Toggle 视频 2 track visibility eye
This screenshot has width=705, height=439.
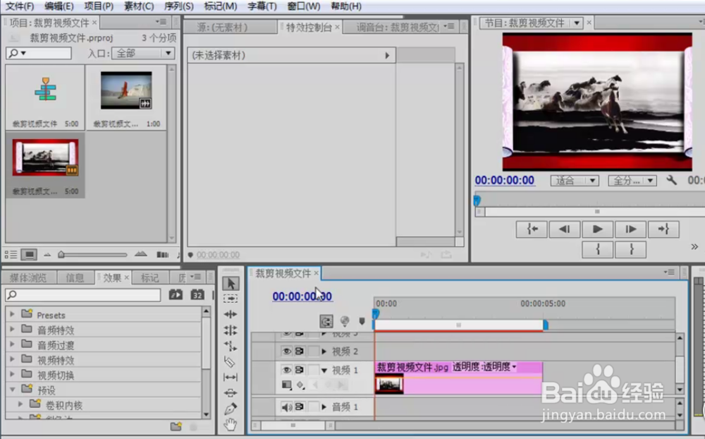(286, 351)
